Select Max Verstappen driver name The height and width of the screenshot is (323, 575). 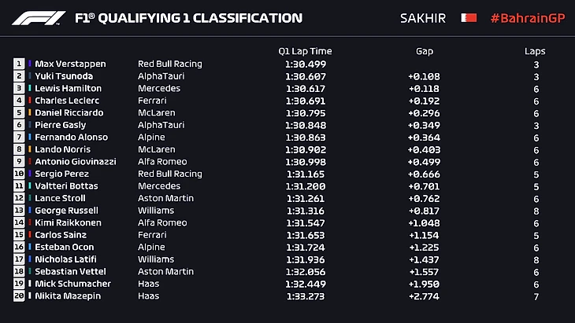point(70,64)
